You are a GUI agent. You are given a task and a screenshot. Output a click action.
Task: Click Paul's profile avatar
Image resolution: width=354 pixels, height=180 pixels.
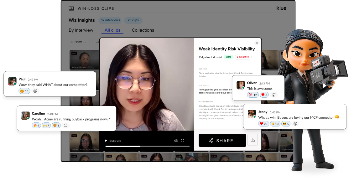point(12,81)
